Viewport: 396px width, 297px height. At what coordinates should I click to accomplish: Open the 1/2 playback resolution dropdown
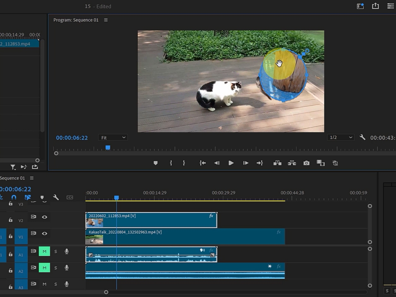pyautogui.click(x=341, y=137)
